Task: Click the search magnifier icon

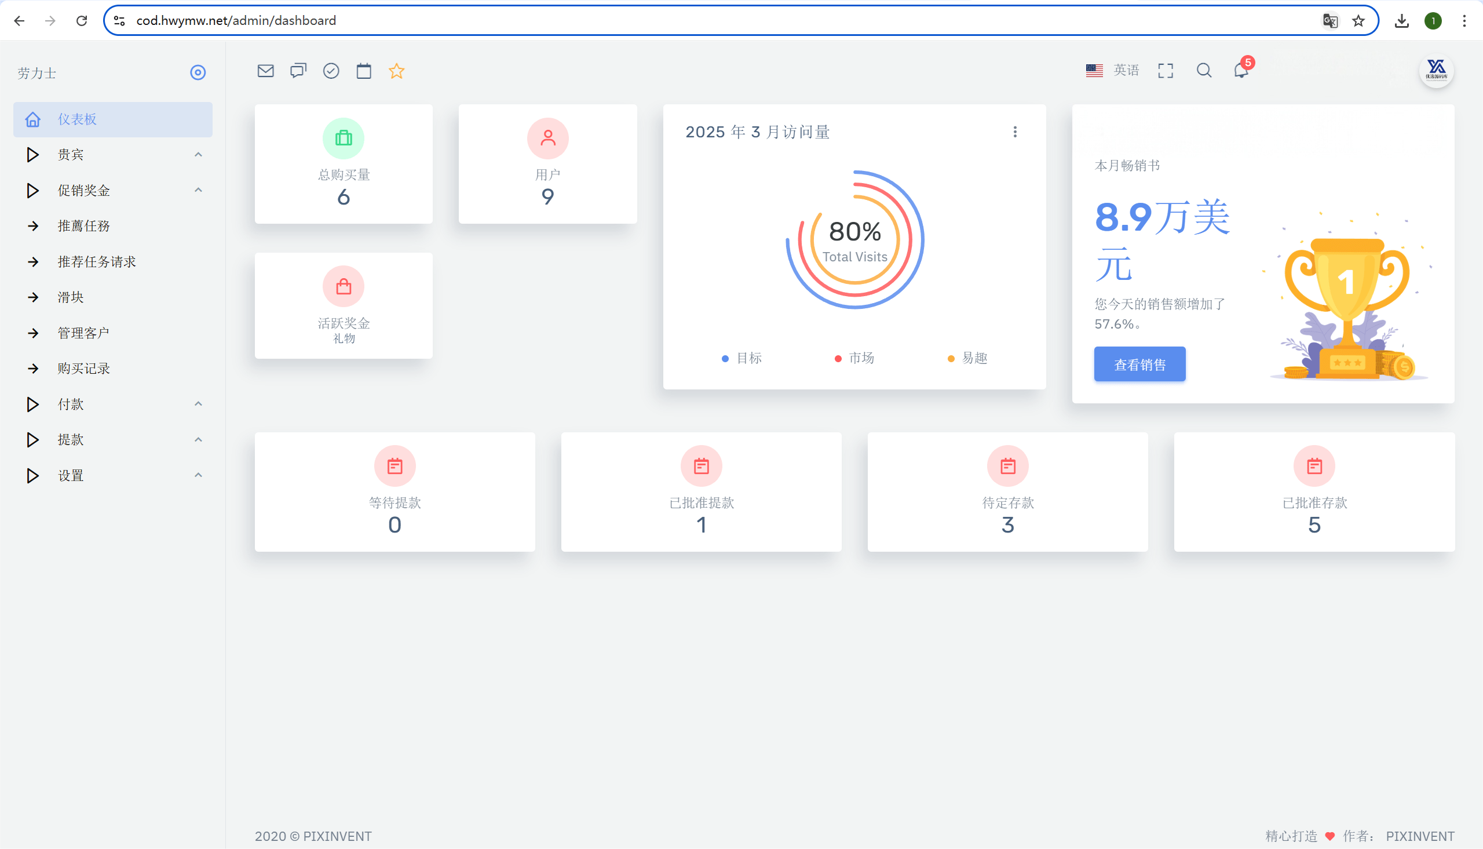Action: [1204, 71]
